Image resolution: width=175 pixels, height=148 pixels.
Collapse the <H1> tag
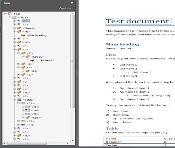14,31
